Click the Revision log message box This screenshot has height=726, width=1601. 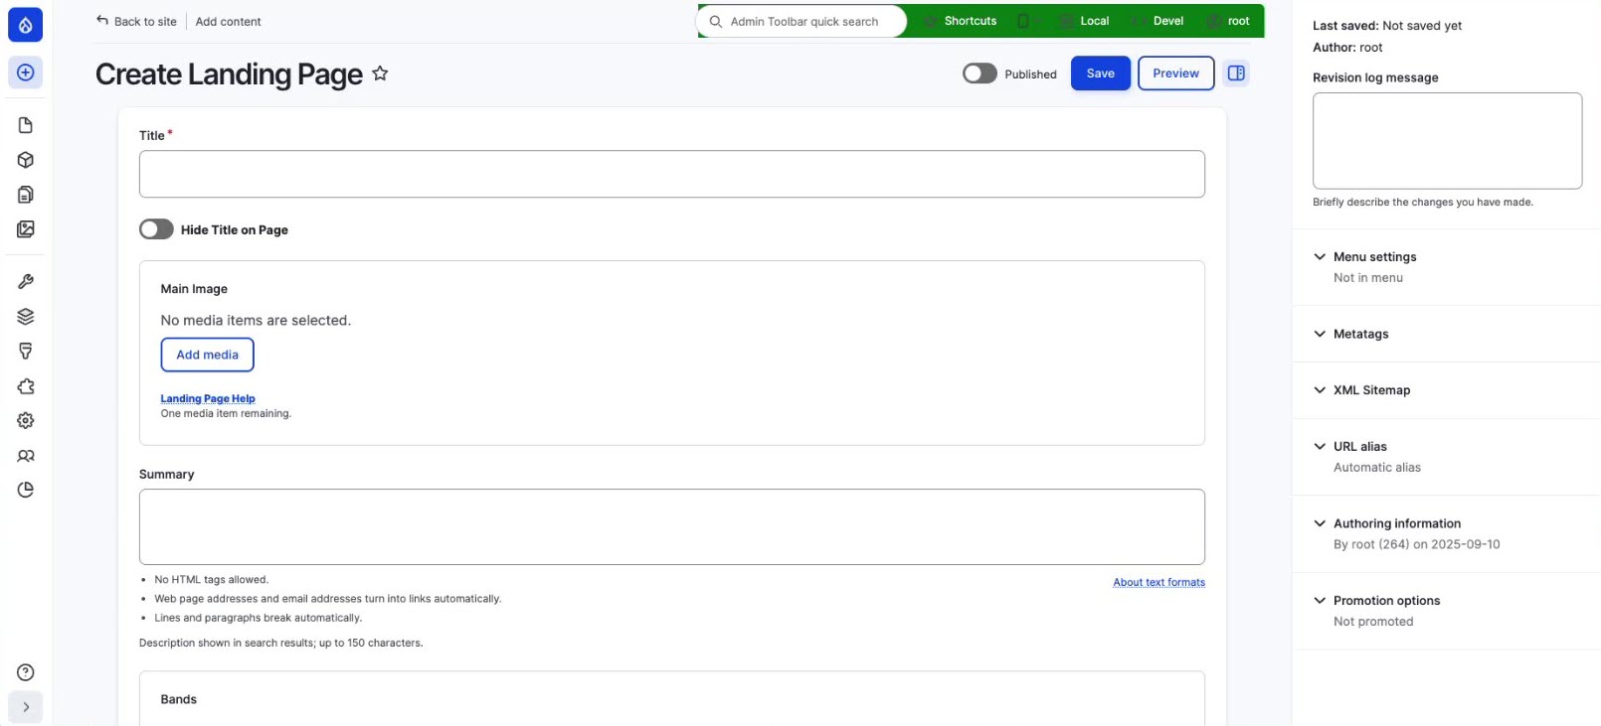click(1447, 141)
